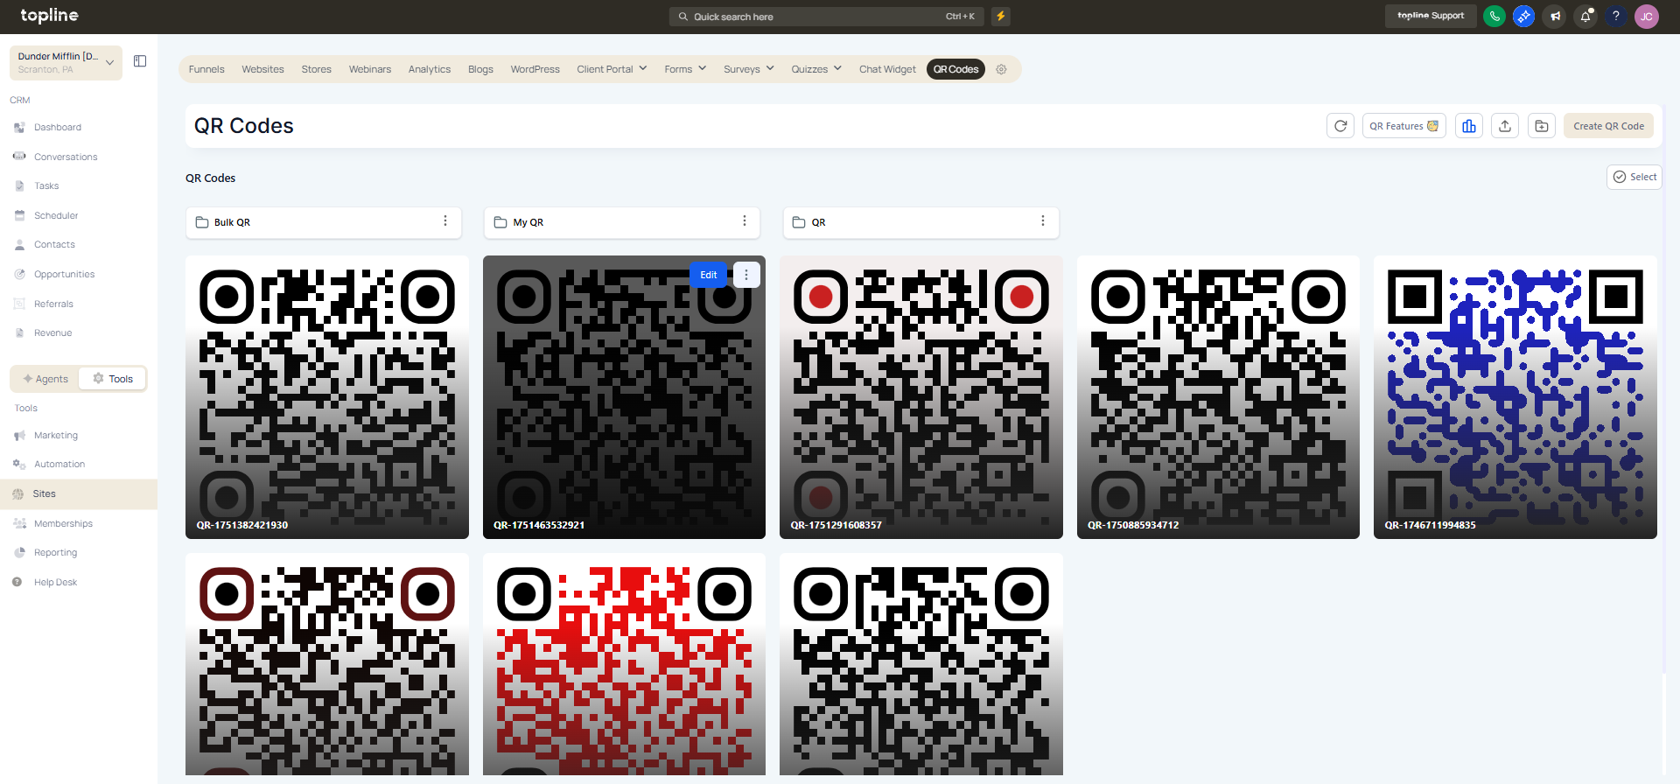This screenshot has width=1680, height=784.
Task: Collapse the sidebar panel icon
Action: (140, 61)
